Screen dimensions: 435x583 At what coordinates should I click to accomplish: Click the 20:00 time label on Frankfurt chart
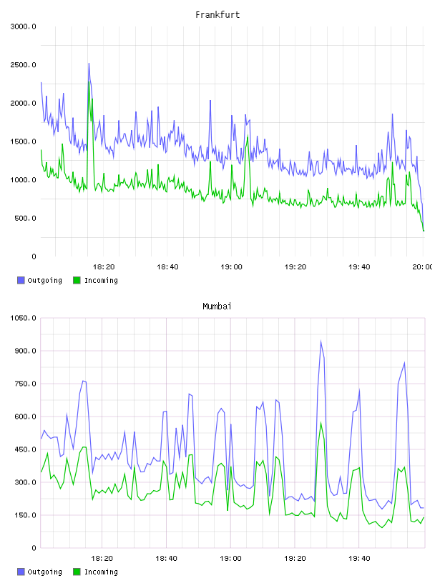[423, 267]
